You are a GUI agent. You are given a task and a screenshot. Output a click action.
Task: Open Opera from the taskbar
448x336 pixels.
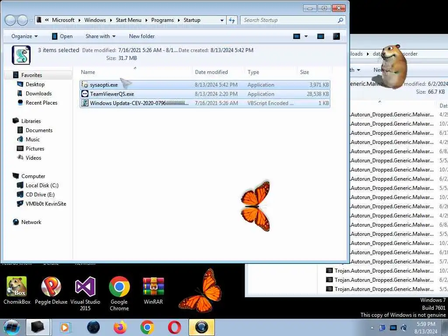(174, 327)
